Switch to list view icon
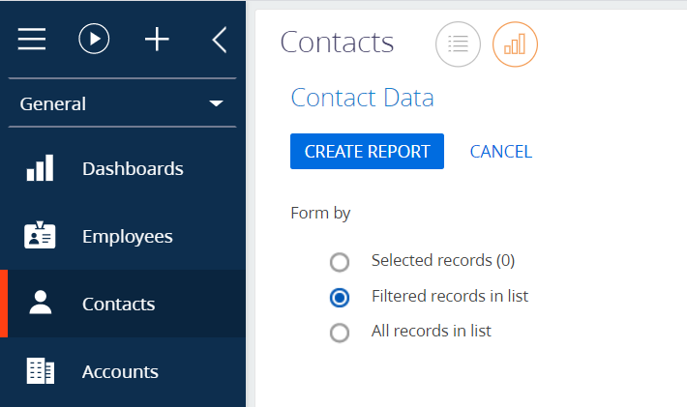 (x=458, y=44)
